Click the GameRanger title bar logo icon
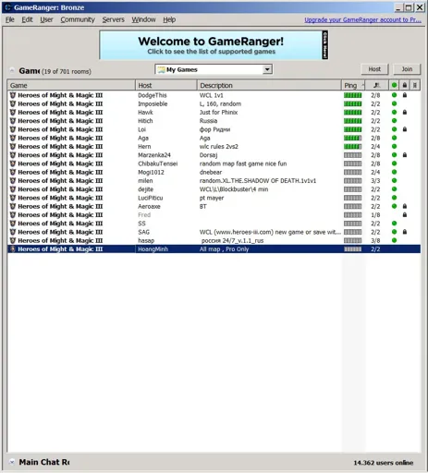The height and width of the screenshot is (473, 428). click(7, 7)
